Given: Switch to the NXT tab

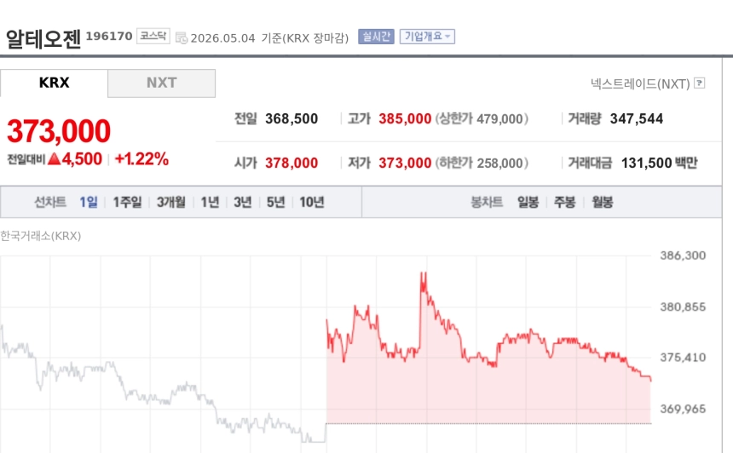Looking at the screenshot, I should [x=162, y=83].
